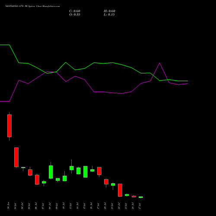The image size is (216, 216).
Task: Select the close value C: 0.60
Action: point(75,11)
